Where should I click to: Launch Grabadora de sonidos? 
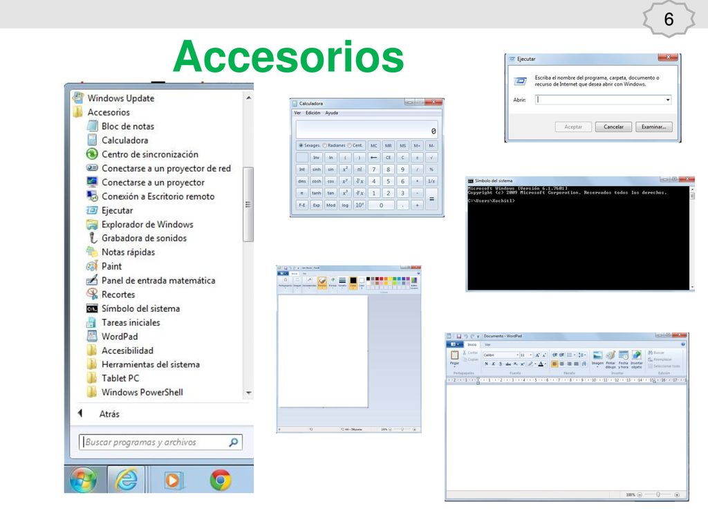point(136,238)
